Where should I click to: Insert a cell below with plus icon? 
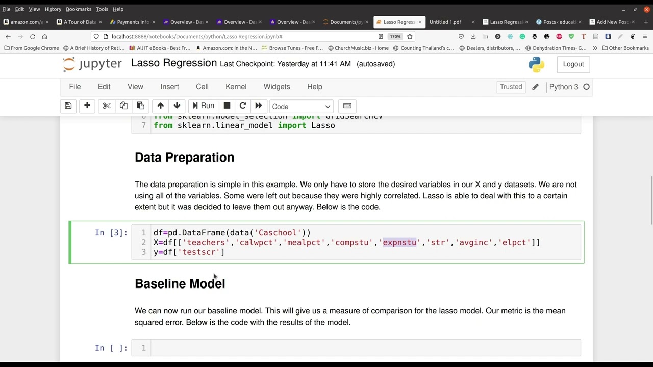[x=87, y=106]
